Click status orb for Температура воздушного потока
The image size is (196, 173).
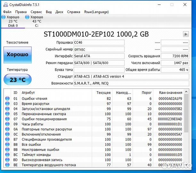pyautogui.click(x=7, y=165)
